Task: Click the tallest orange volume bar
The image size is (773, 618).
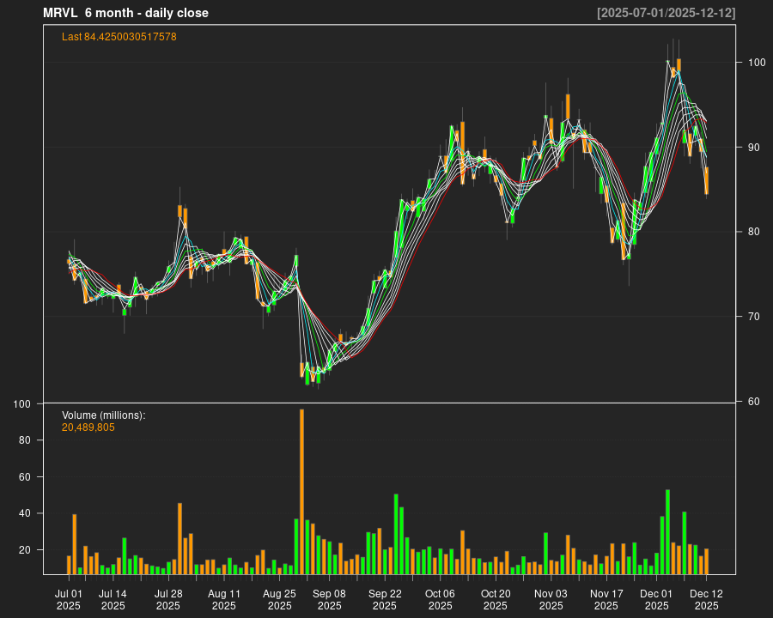Action: 301,491
